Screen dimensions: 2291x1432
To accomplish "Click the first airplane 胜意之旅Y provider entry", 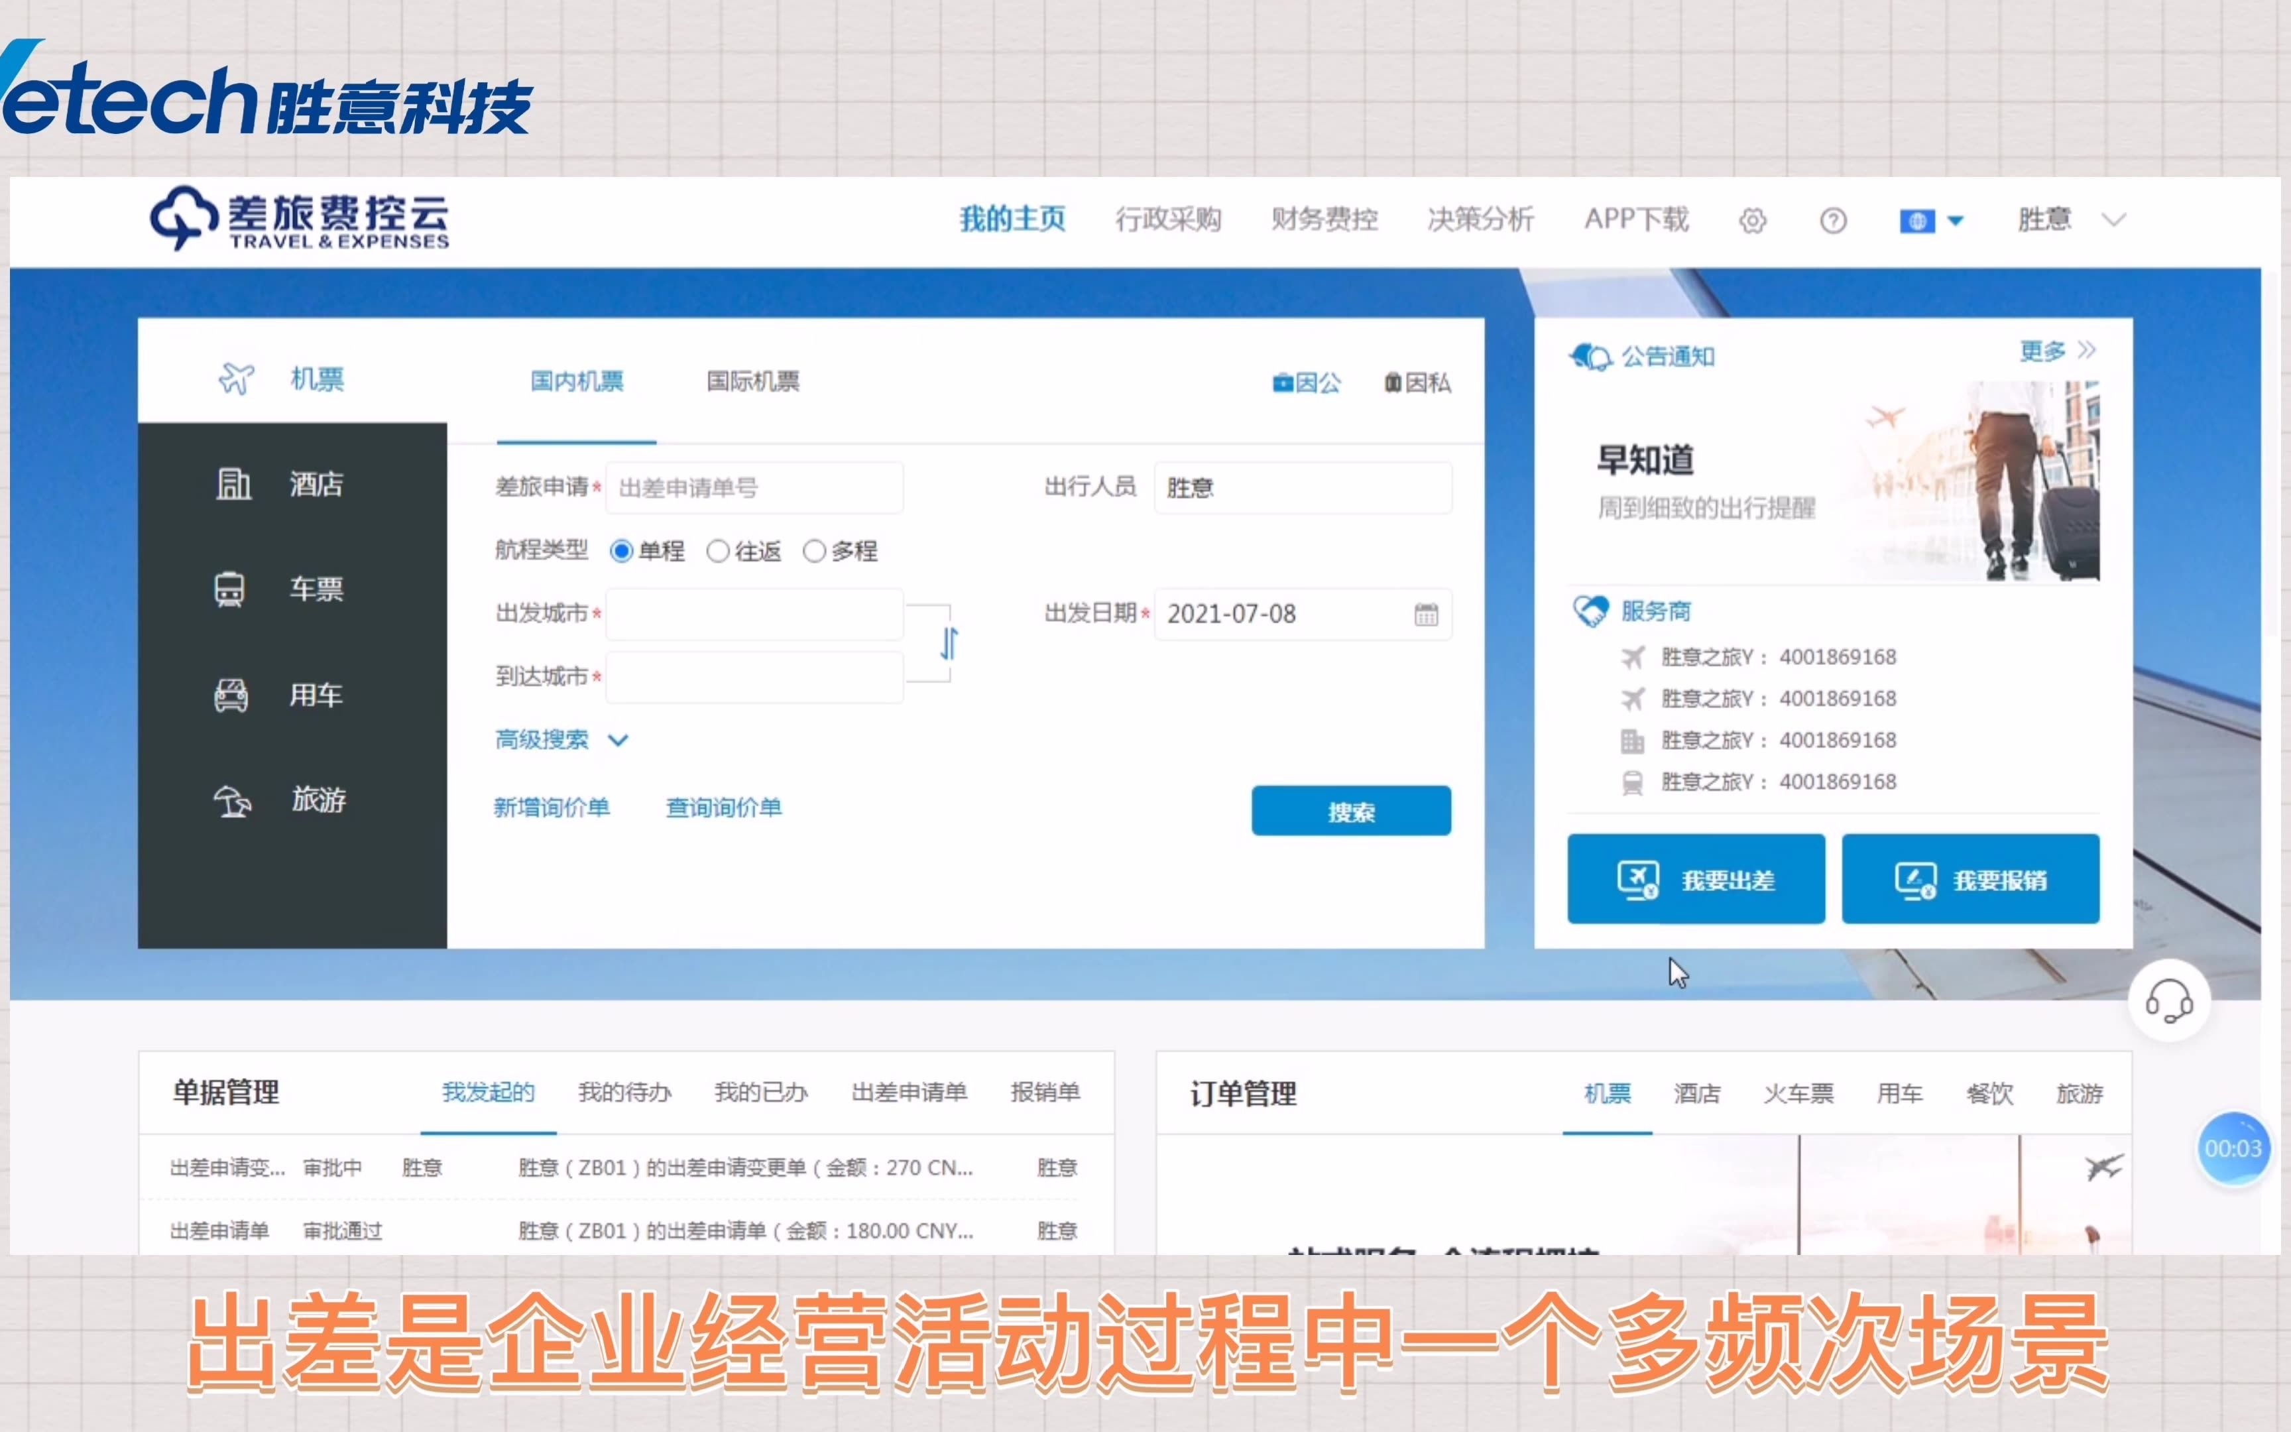I will [1759, 657].
